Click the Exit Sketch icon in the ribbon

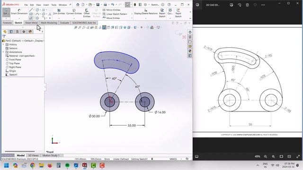tap(6, 12)
